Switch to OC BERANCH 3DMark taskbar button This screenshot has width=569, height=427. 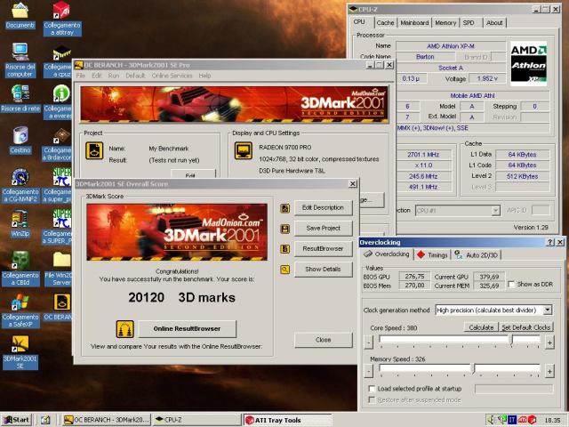[x=106, y=420]
